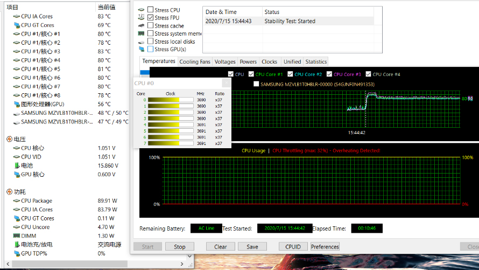Enable the Stress local disks checkbox
Viewport: 479px width, 270px height.
coord(150,41)
